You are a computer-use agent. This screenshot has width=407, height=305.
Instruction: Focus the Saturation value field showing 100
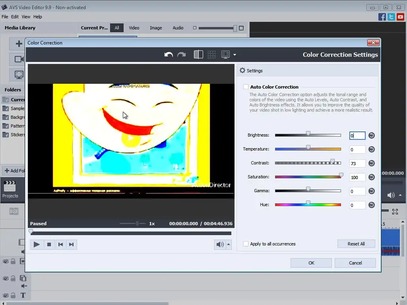click(x=357, y=178)
